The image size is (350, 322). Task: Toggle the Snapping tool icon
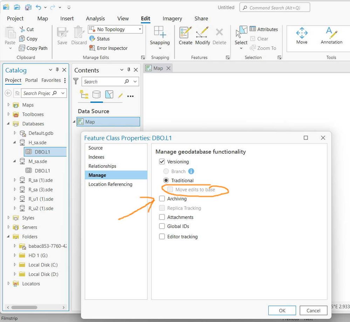[160, 32]
